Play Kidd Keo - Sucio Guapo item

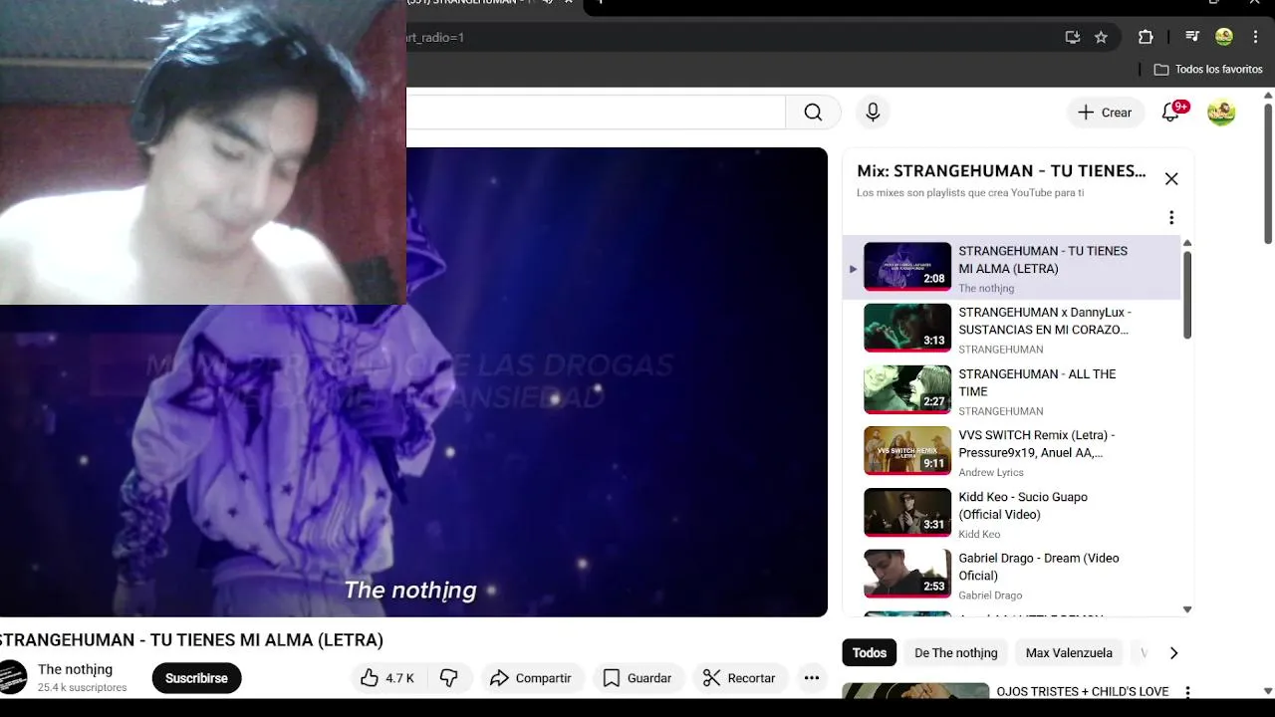[1011, 513]
